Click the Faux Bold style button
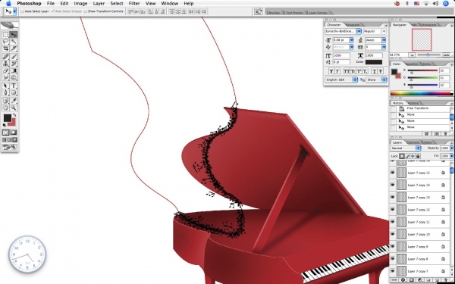The image size is (455, 284). (x=331, y=71)
